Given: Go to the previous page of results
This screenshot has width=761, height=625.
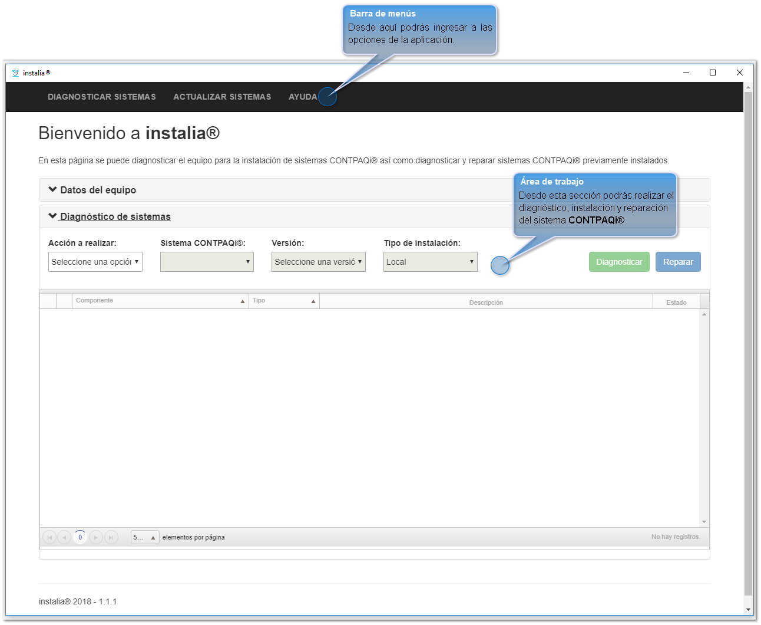Looking at the screenshot, I should pos(64,537).
